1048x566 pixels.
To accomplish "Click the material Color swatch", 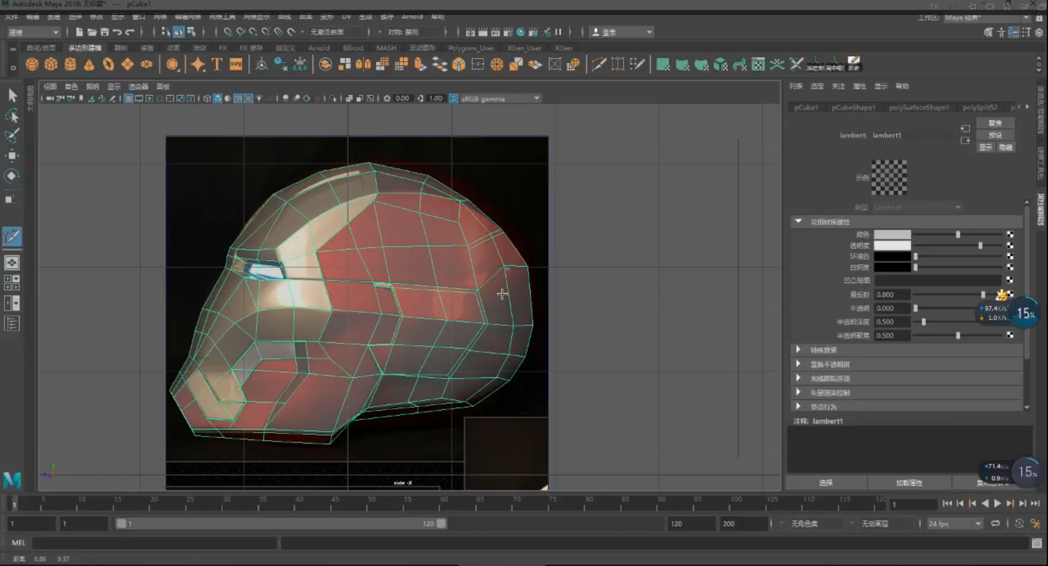I will pos(892,235).
